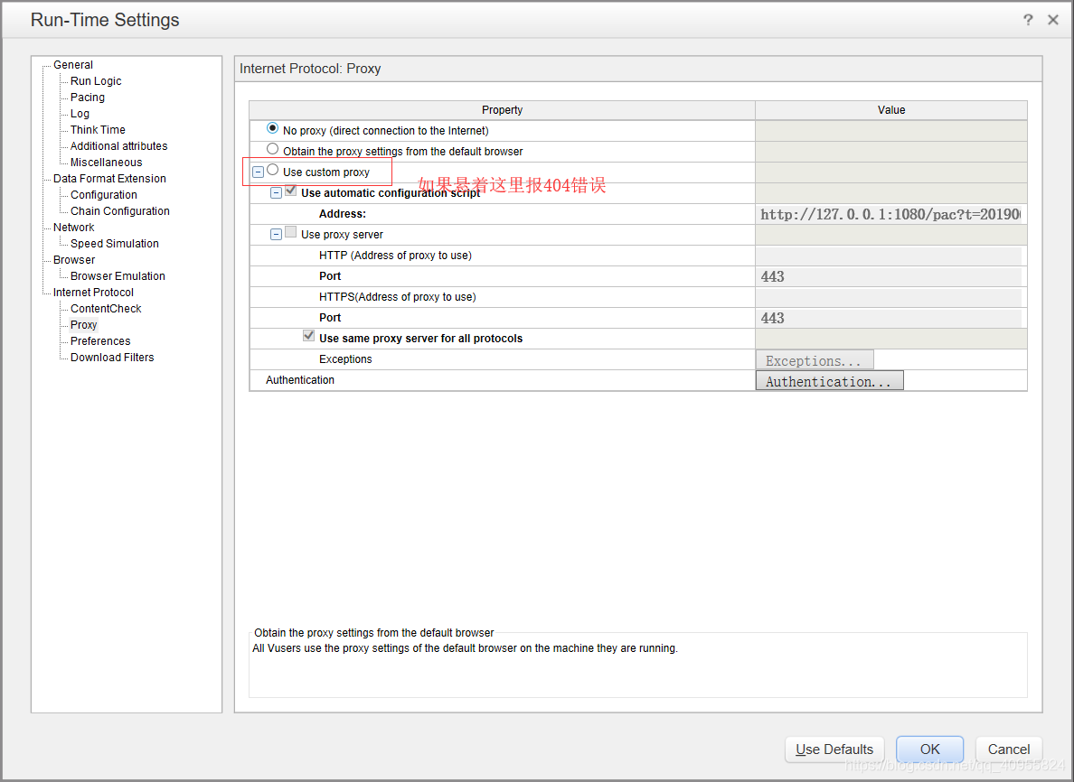1074x782 pixels.
Task: Click 'HTTP (Address of proxy to use)' label
Action: [x=395, y=256]
